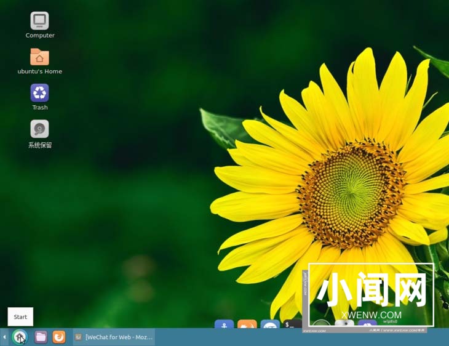Click the purple dock icon under watermark
Screen dimensions: 449x346
pyautogui.click(x=367, y=324)
